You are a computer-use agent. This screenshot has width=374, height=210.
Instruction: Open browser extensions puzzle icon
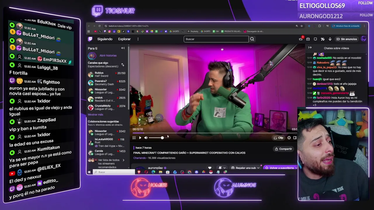319,26
